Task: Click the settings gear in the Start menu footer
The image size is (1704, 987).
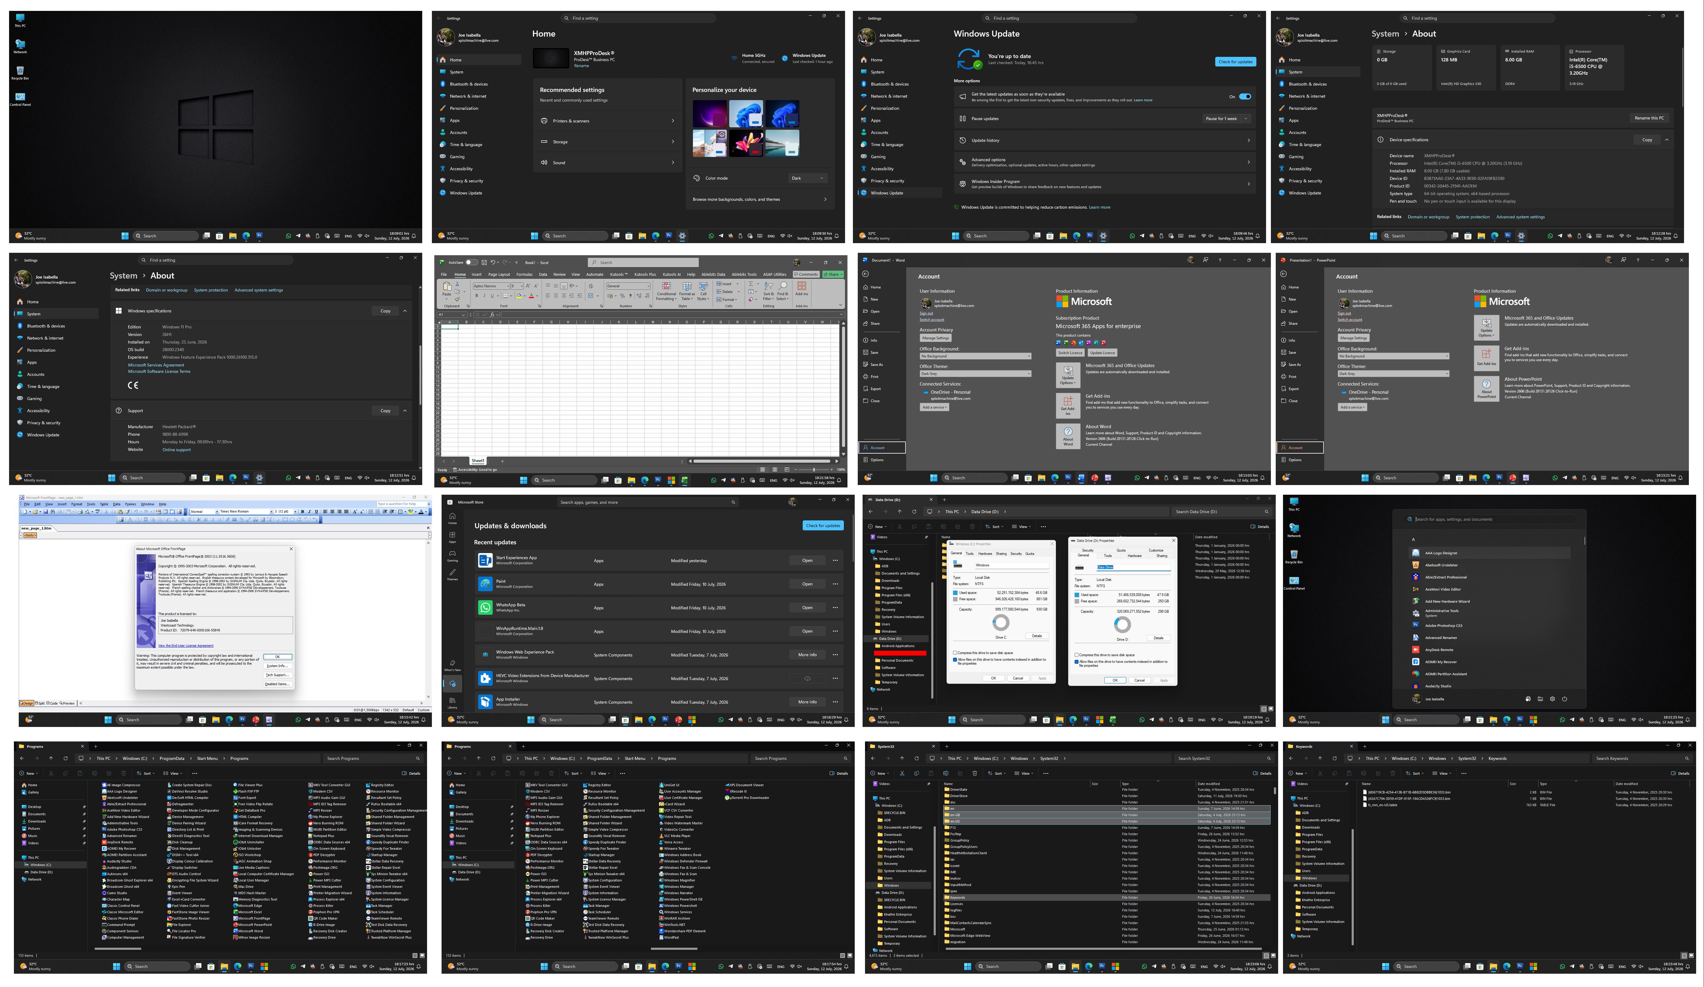Action: (1552, 699)
